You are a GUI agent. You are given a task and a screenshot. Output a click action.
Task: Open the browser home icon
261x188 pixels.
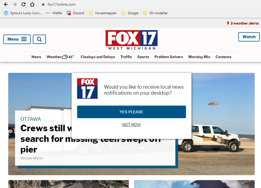tap(32, 4)
